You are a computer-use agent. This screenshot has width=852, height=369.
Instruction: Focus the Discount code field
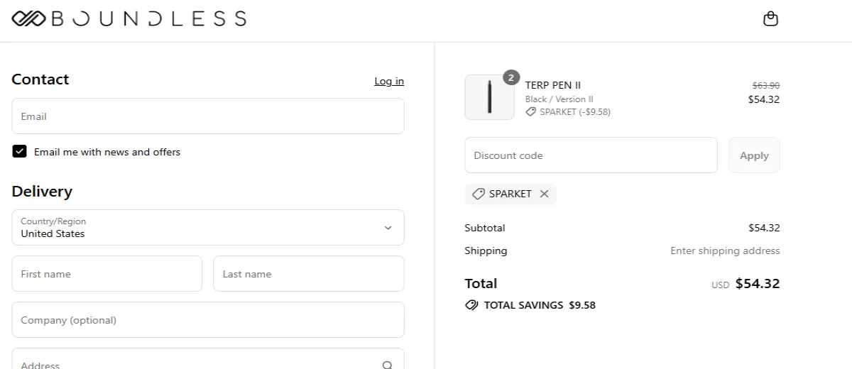[x=591, y=155]
